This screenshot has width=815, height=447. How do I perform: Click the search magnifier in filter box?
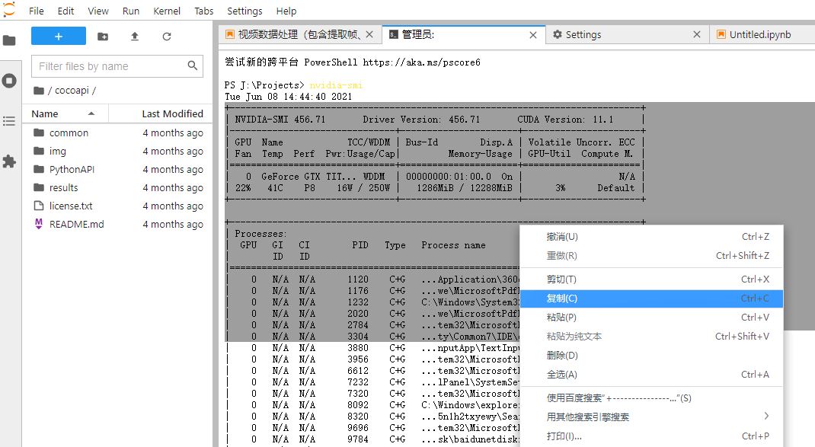tap(193, 66)
